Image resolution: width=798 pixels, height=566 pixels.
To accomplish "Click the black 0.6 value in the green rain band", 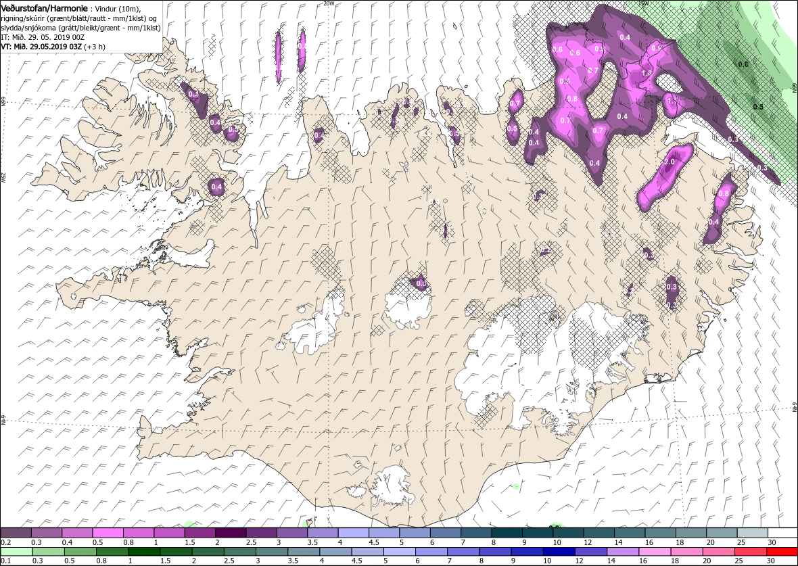I will pos(743,65).
